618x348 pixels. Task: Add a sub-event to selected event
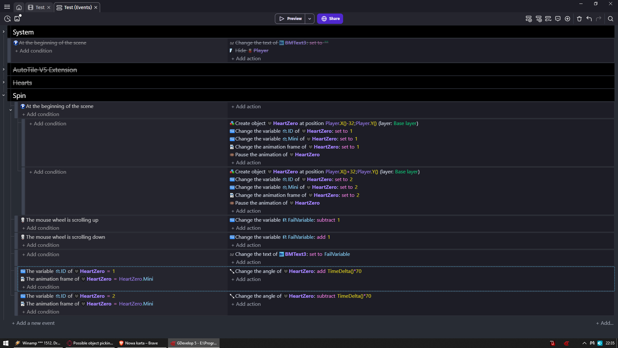[x=538, y=19]
